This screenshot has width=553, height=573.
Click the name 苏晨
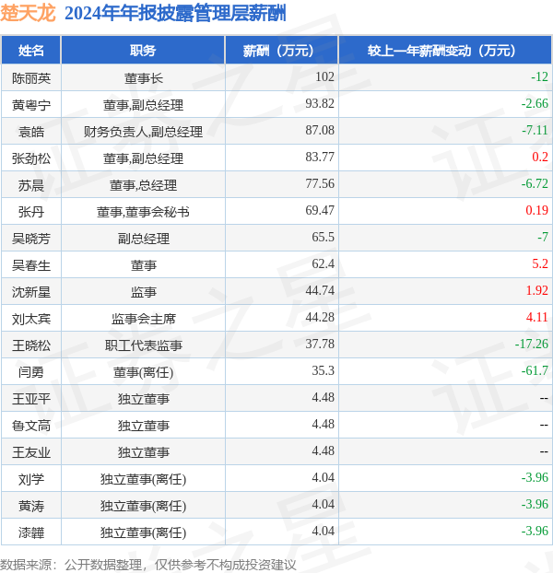pos(31,185)
